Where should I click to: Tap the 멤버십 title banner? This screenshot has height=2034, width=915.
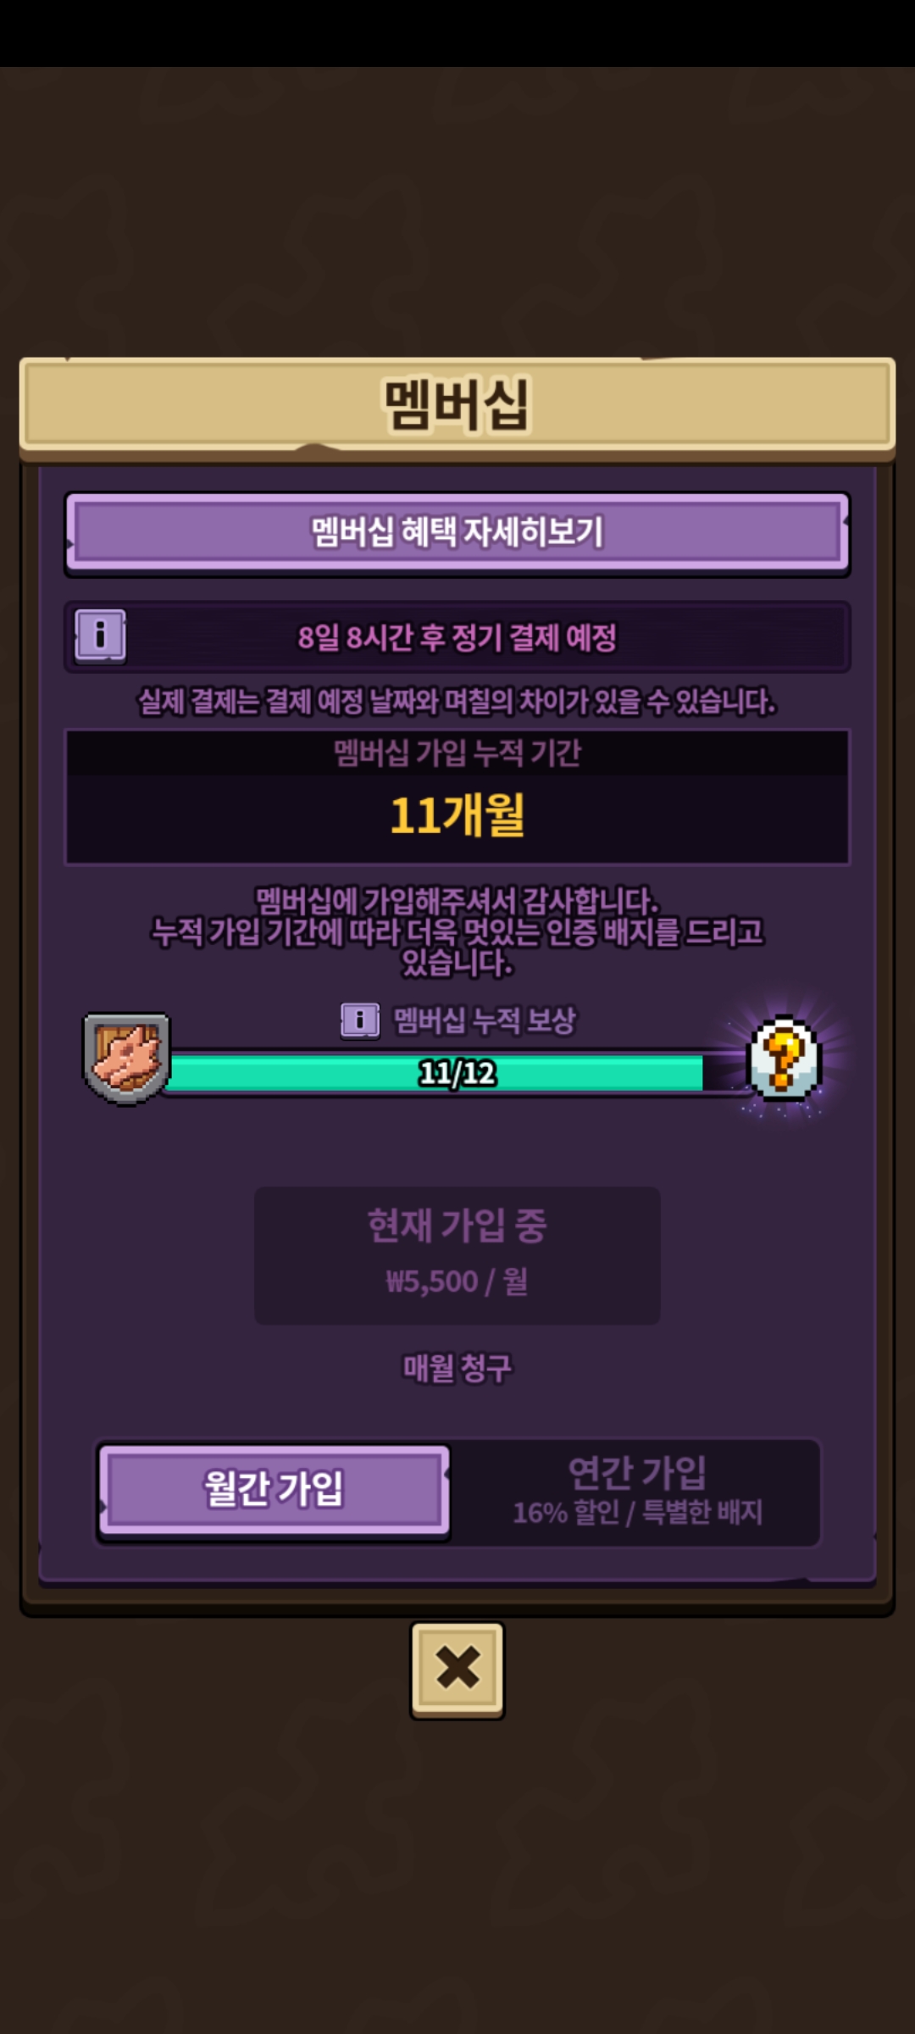click(x=457, y=405)
